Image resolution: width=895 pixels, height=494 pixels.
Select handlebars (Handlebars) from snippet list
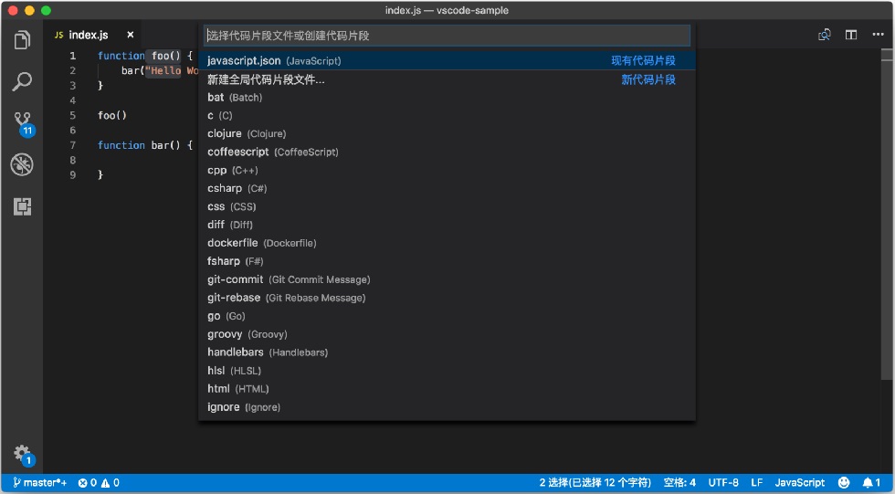point(447,352)
